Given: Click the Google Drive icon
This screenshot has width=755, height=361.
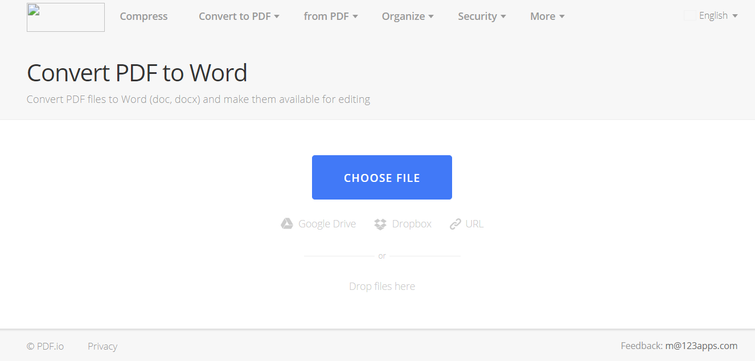Looking at the screenshot, I should click(x=287, y=224).
